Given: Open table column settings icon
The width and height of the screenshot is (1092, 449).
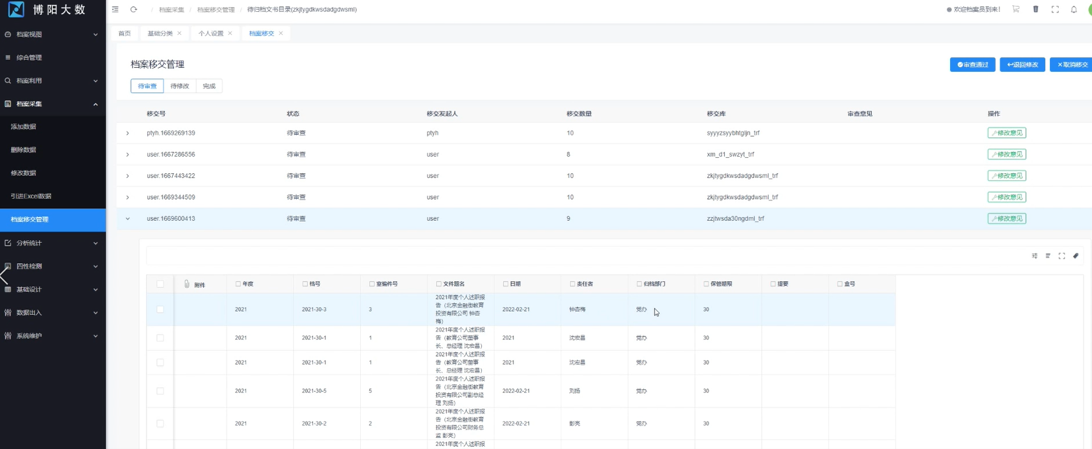Looking at the screenshot, I should click(x=1034, y=256).
